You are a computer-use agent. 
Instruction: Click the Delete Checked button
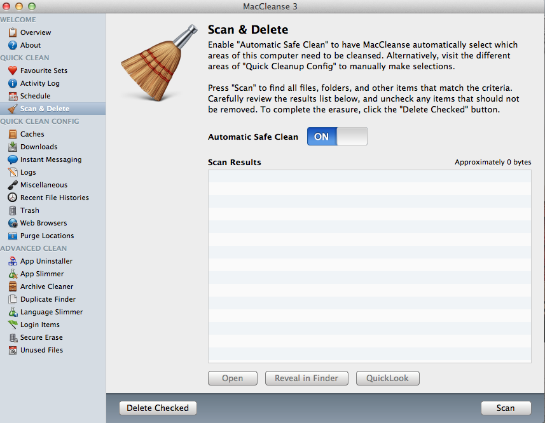158,408
